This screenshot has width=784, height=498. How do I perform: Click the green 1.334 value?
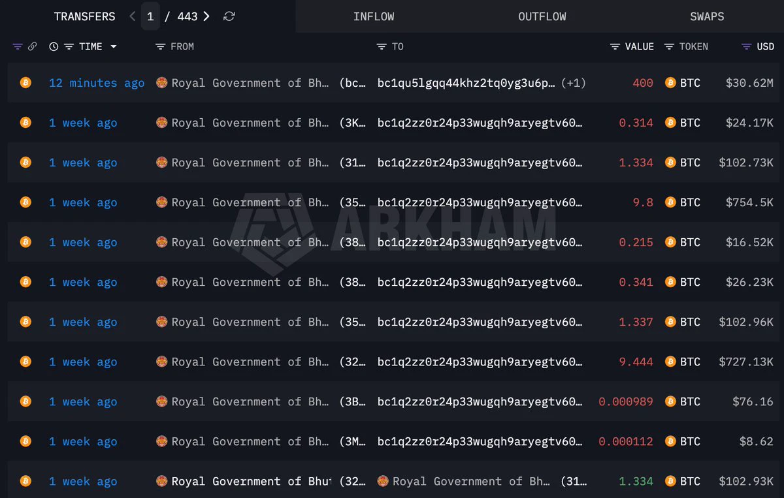636,481
